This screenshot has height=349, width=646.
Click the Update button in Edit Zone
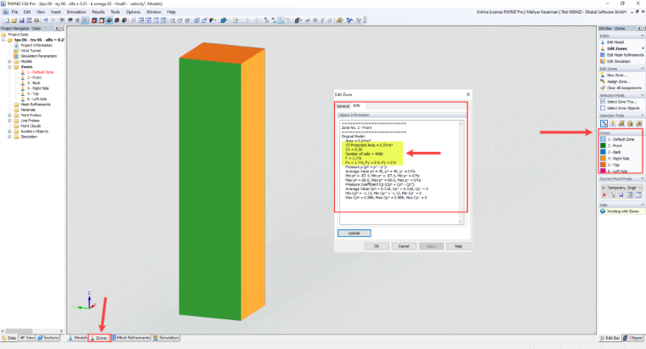pos(354,233)
